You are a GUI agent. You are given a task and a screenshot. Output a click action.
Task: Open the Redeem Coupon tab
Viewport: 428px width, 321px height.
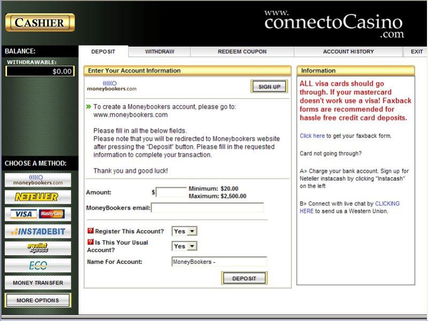[242, 52]
